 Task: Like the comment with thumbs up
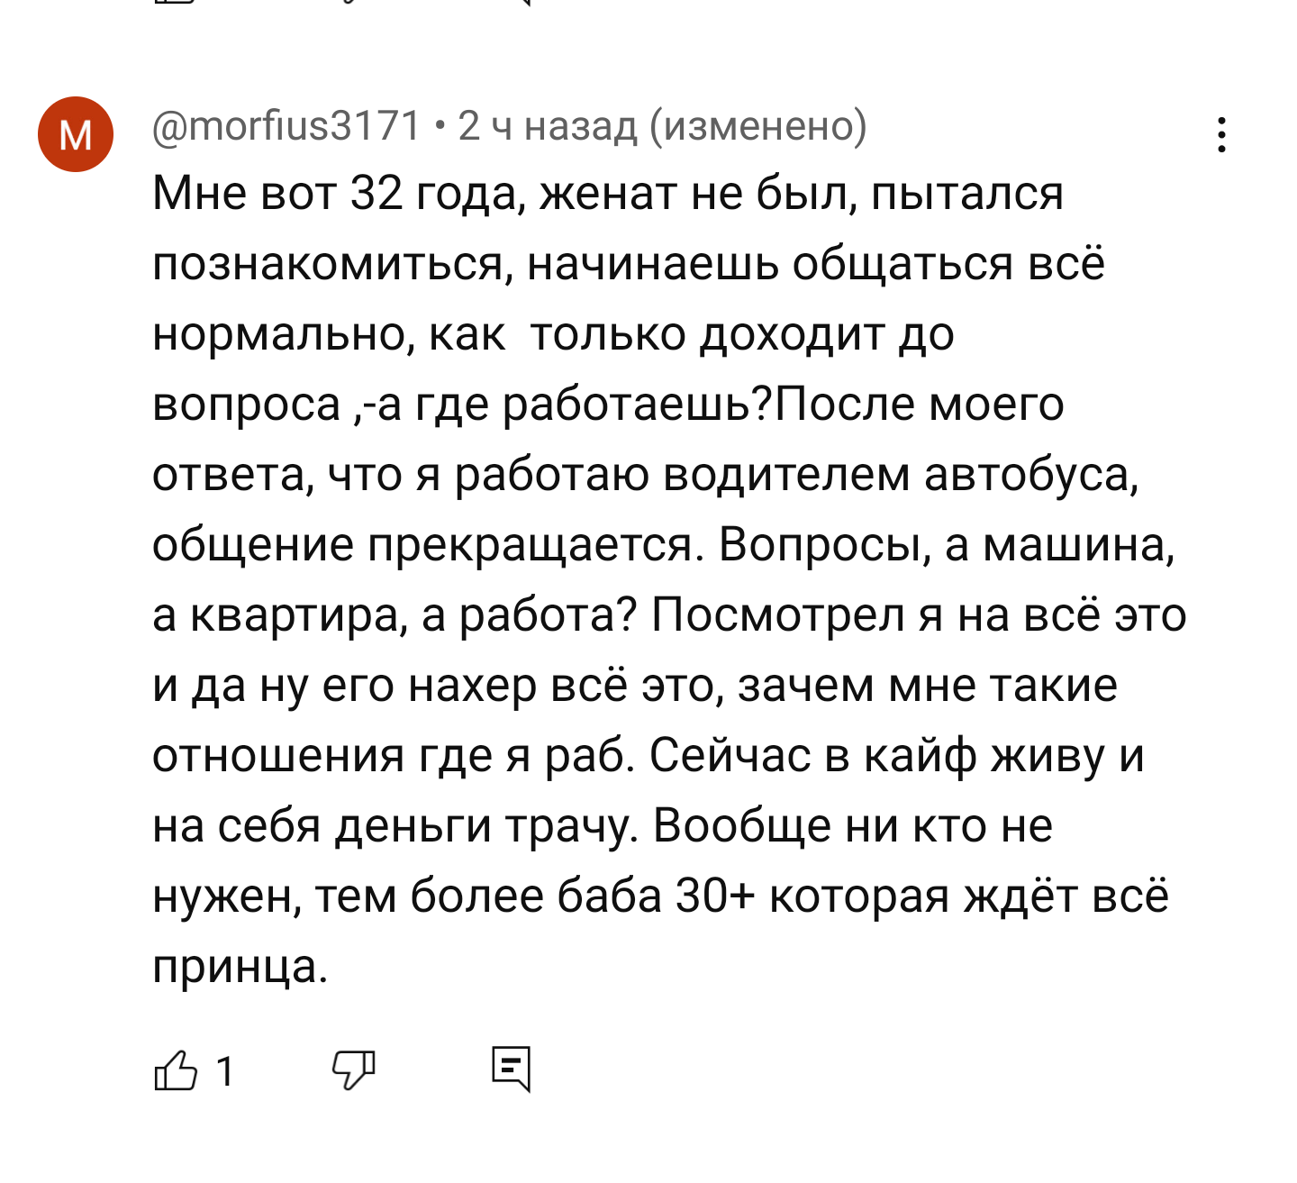176,1070
